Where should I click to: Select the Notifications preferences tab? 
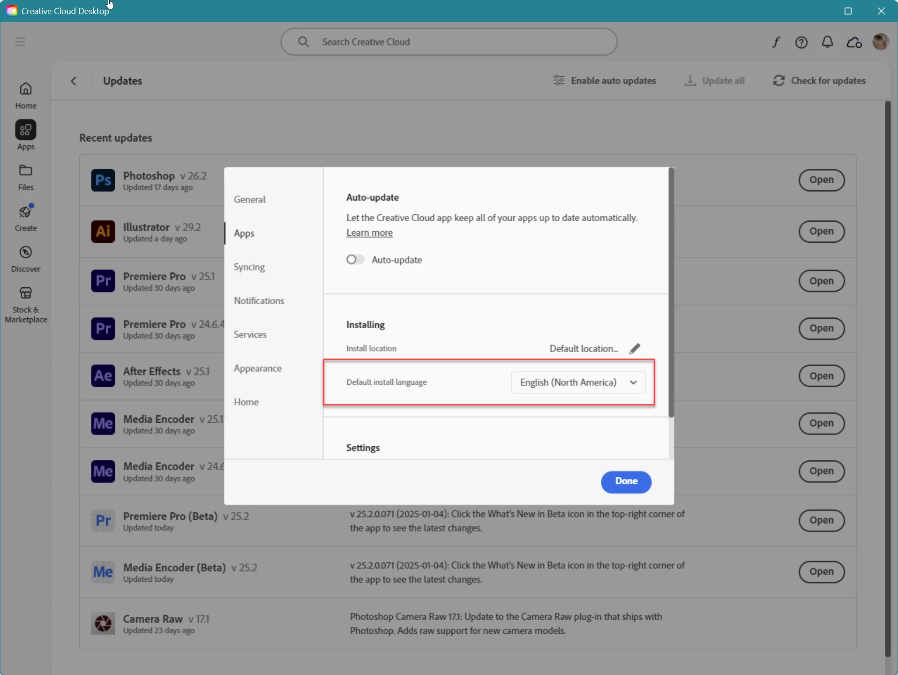pyautogui.click(x=259, y=300)
